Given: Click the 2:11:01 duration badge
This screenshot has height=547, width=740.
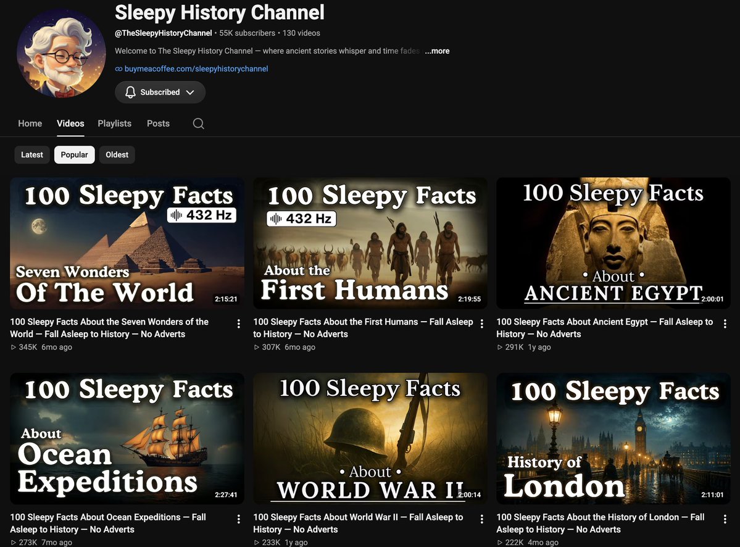Looking at the screenshot, I should (x=712, y=495).
